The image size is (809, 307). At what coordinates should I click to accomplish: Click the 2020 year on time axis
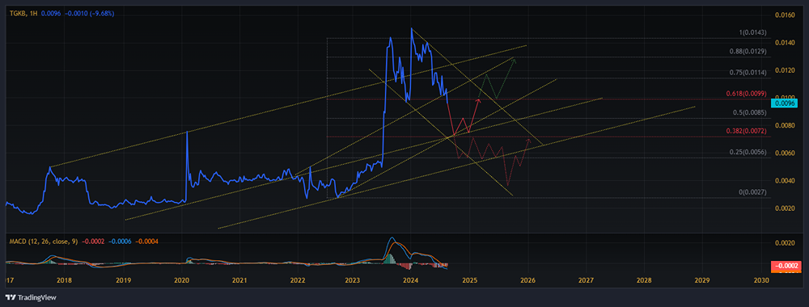click(181, 280)
